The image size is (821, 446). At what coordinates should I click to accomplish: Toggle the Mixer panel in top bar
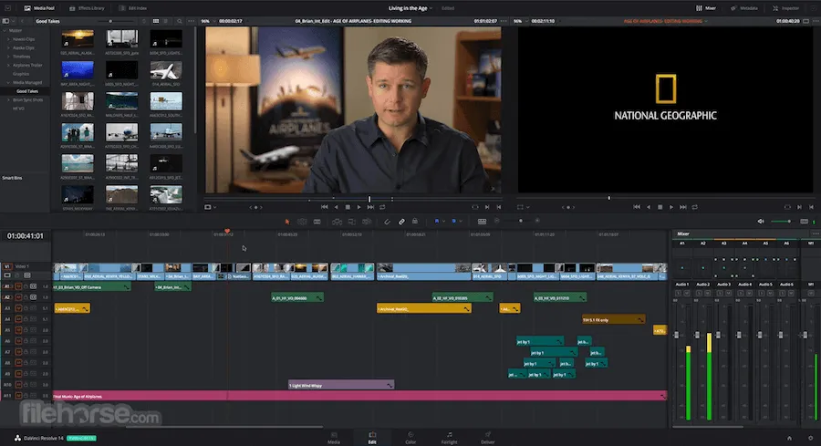tap(708, 7)
